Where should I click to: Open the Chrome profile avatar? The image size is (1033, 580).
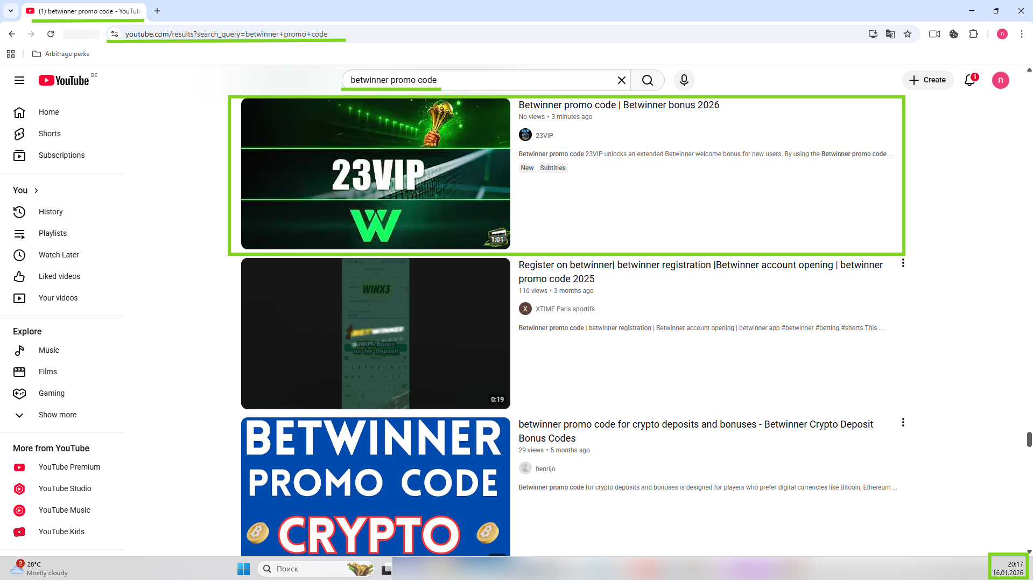tap(1002, 34)
